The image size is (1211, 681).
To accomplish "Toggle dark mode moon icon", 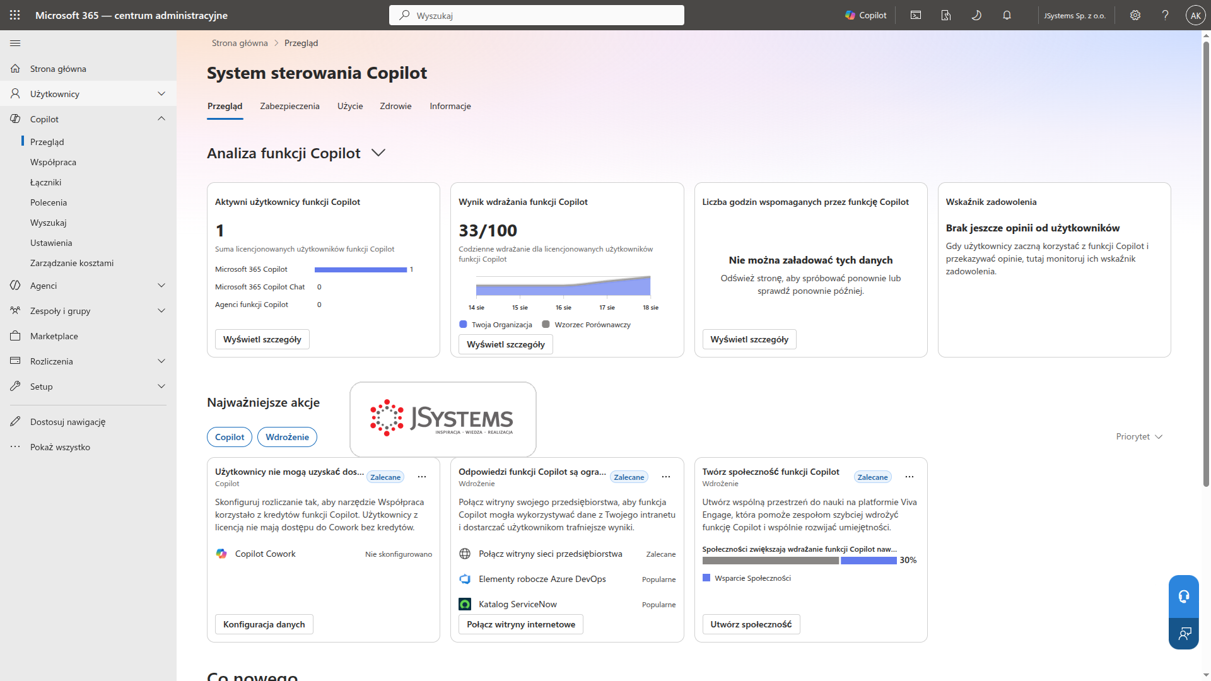I will point(976,15).
